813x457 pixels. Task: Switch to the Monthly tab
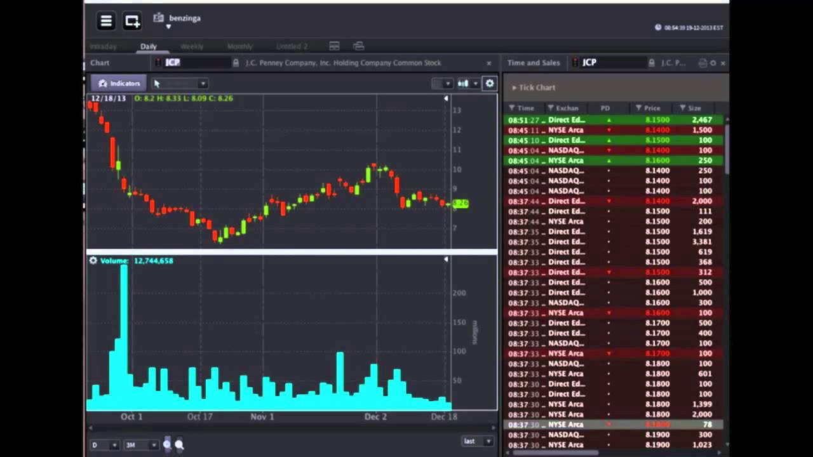tap(240, 46)
